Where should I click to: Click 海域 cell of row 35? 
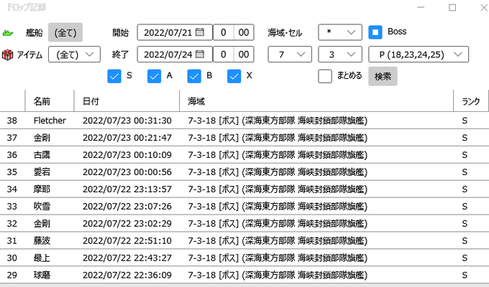(278, 171)
